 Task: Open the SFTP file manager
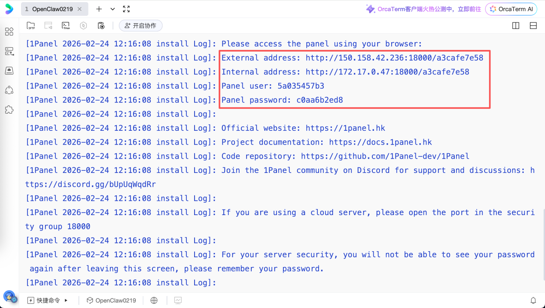(x=31, y=26)
